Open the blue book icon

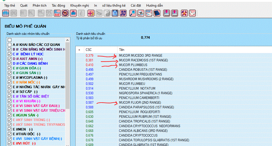(157, 13)
